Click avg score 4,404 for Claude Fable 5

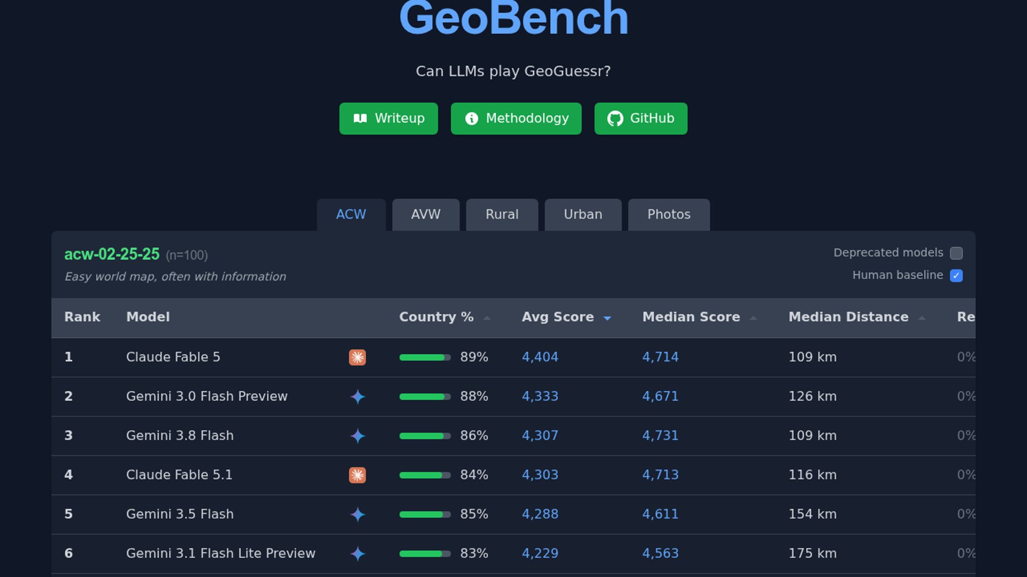(540, 357)
